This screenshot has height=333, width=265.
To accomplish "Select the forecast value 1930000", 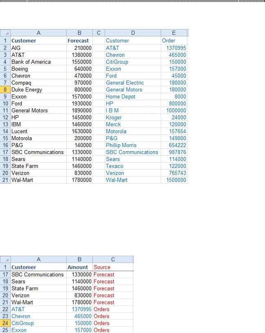I will (79, 103).
